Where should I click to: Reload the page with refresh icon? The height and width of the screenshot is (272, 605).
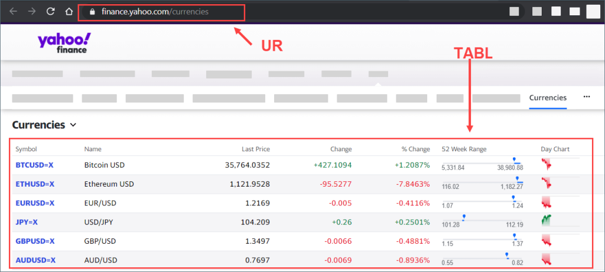51,11
